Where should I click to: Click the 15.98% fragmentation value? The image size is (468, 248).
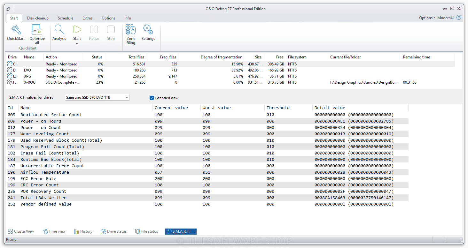(237, 64)
